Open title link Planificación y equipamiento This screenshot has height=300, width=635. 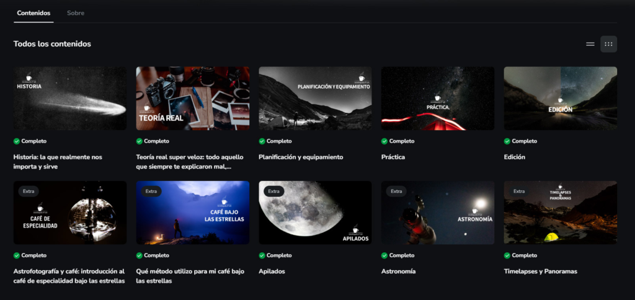tap(301, 157)
